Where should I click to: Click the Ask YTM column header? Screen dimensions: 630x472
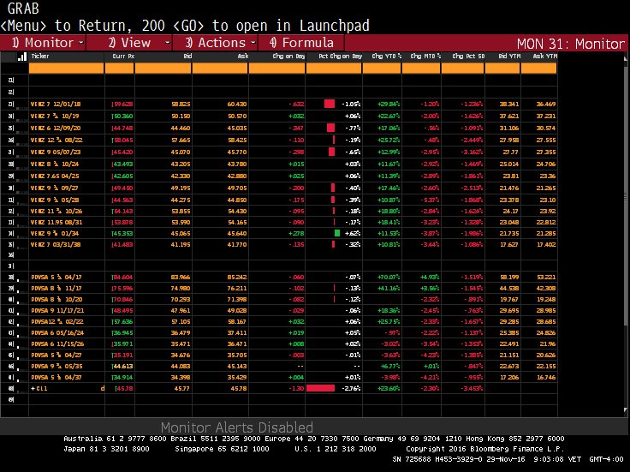point(544,57)
